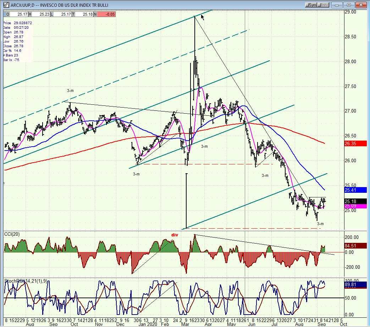This screenshot has width=370, height=327.
Task: Select the High value 25.23 field
Action: click(41, 14)
